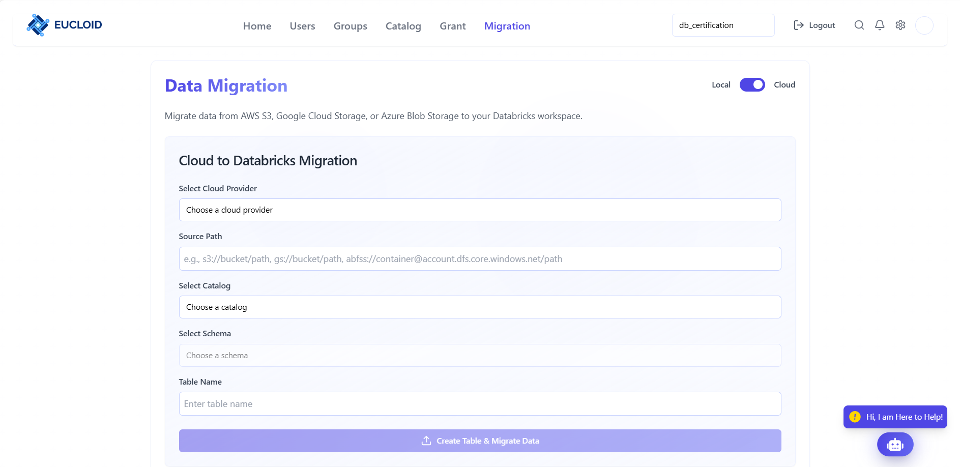Focus the Source Path input field
Image resolution: width=960 pixels, height=467 pixels.
pyautogui.click(x=480, y=258)
